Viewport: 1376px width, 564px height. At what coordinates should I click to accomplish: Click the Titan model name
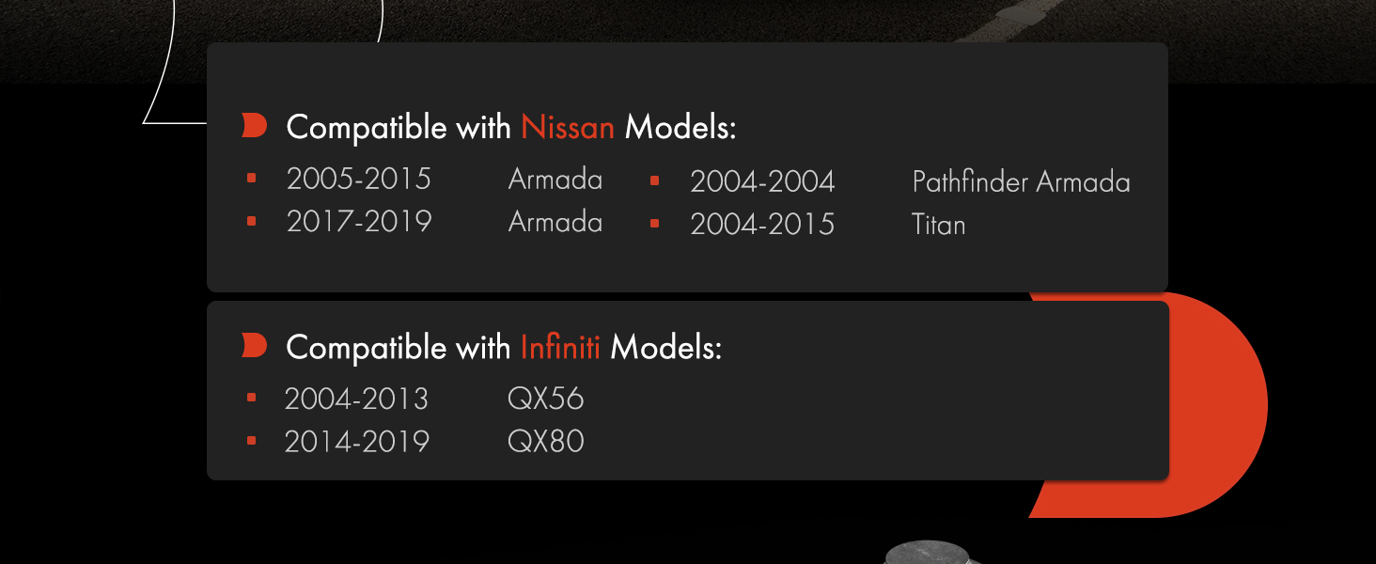point(938,225)
